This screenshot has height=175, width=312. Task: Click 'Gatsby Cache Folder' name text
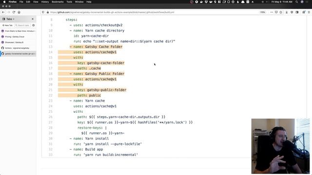tap(104, 47)
